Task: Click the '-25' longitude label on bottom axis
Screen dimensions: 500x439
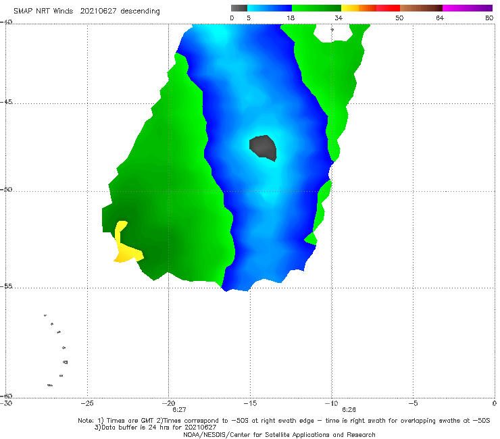Action: click(87, 403)
